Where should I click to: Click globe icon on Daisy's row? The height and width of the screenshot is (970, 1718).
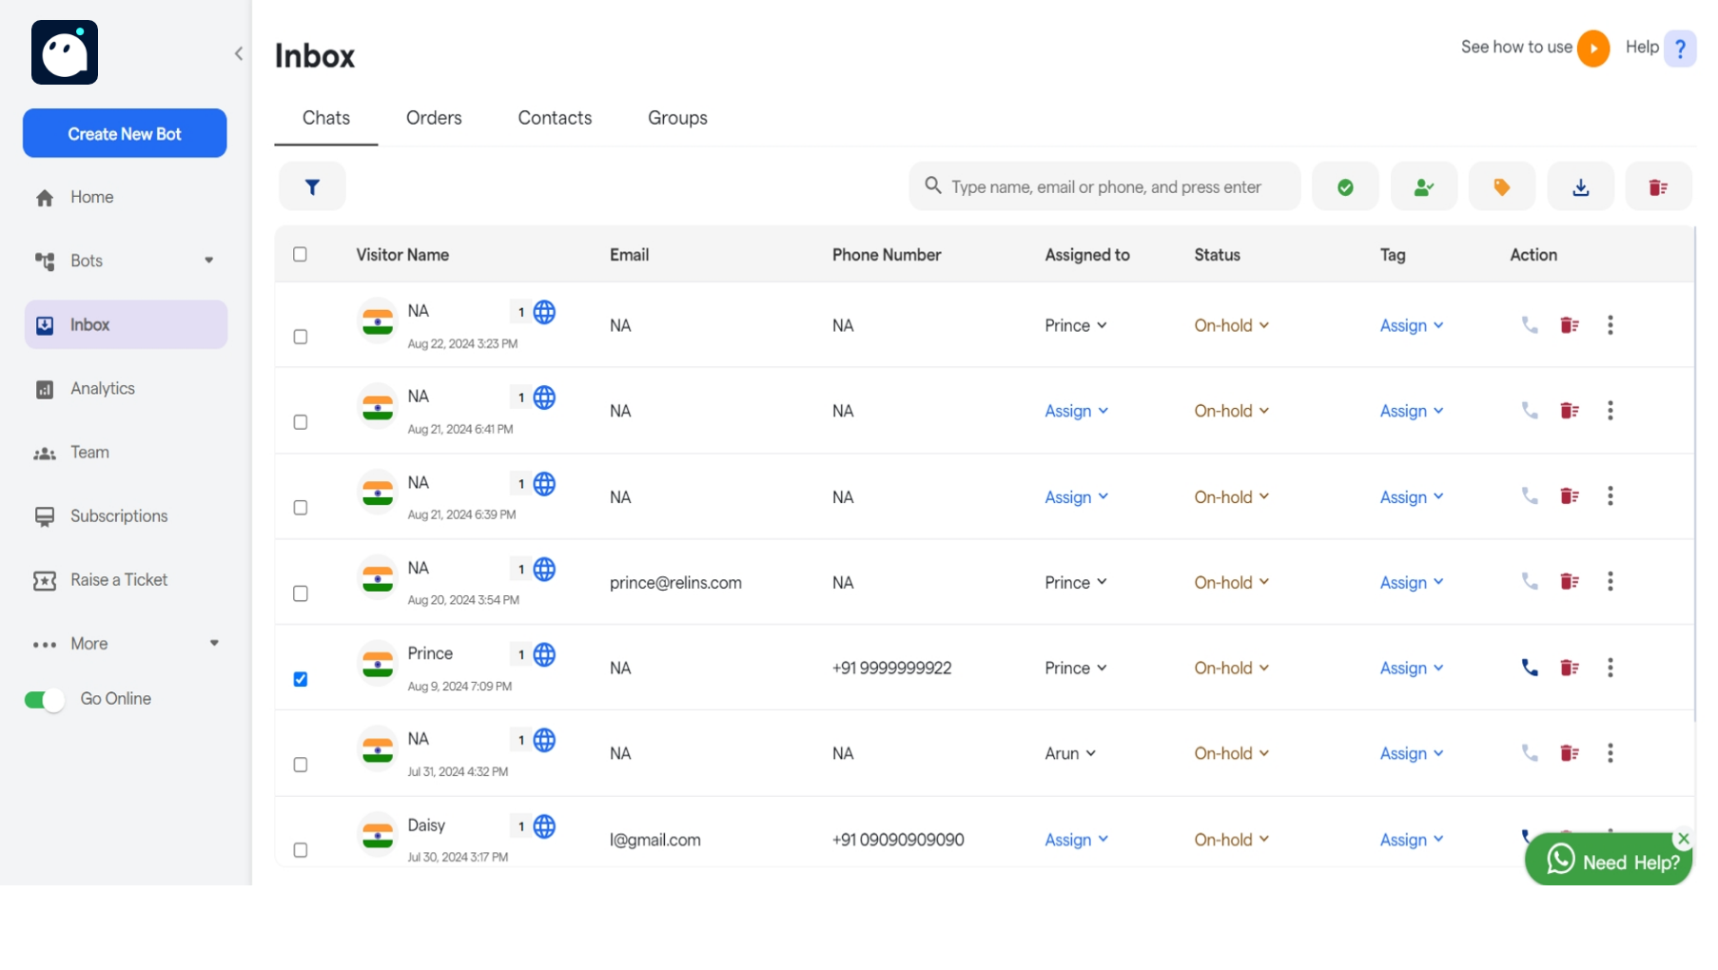pyautogui.click(x=544, y=826)
